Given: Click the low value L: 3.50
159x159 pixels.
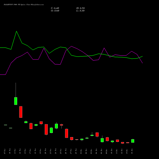Looking at the screenshot, I should 80,11.
